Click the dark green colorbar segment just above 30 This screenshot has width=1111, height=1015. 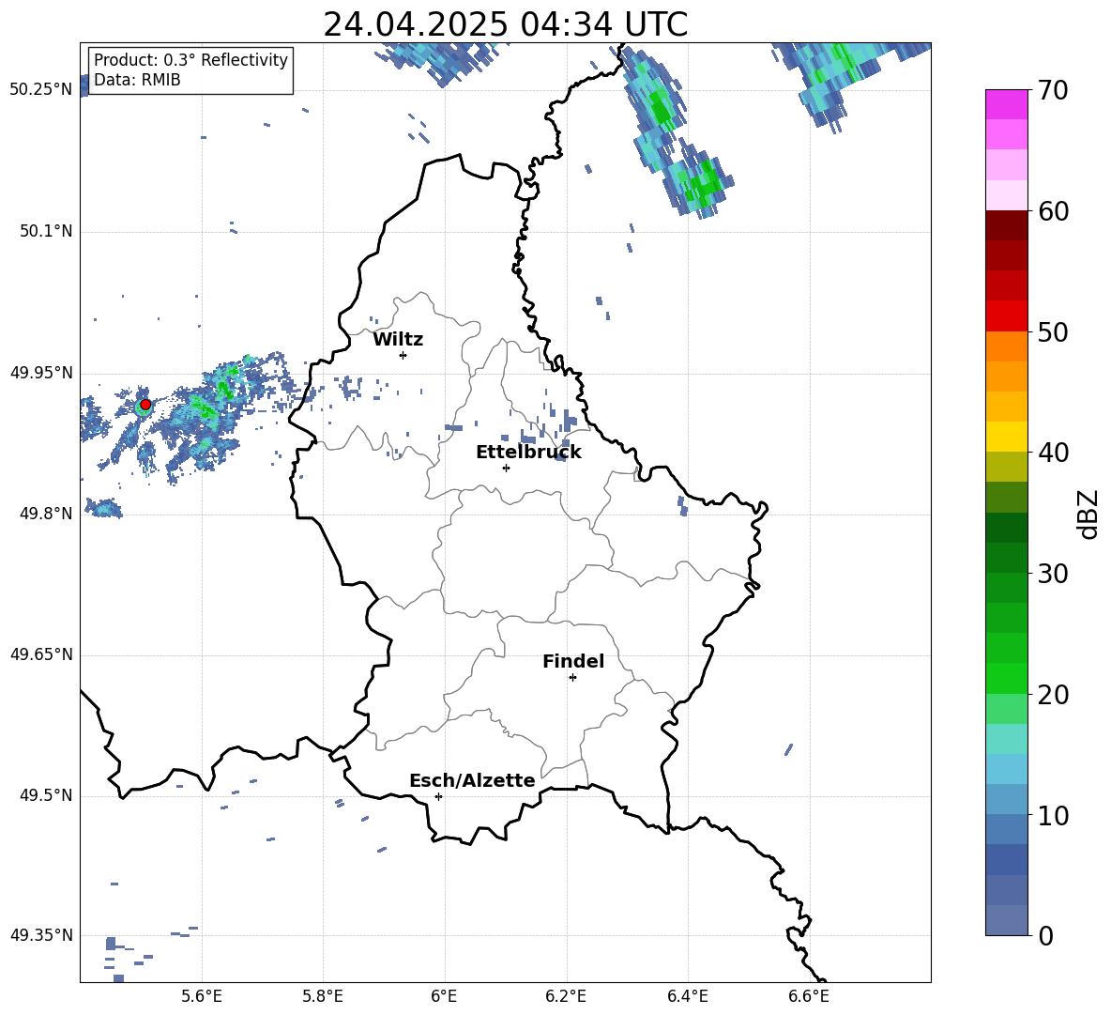click(1007, 558)
